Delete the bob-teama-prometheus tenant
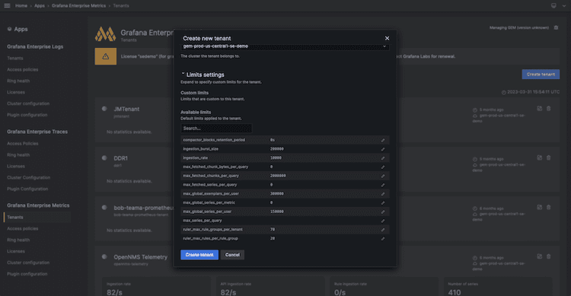 tap(549, 207)
